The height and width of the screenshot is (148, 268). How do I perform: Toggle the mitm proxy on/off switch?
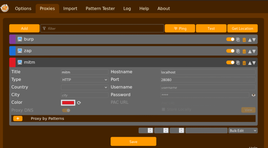tap(230, 62)
